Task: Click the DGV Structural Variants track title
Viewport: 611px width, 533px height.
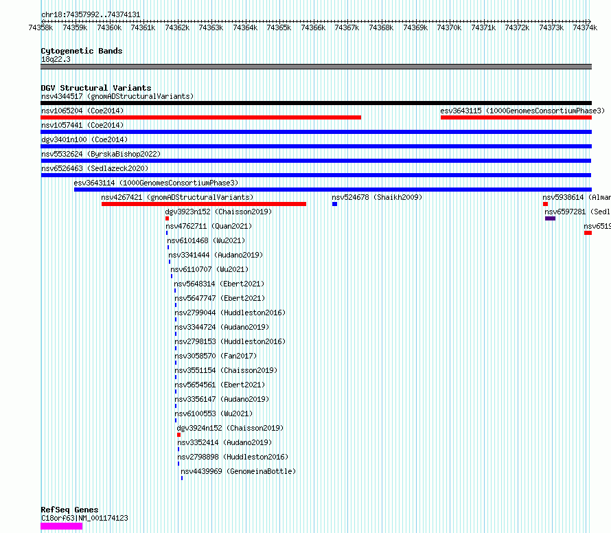Action: pos(96,88)
